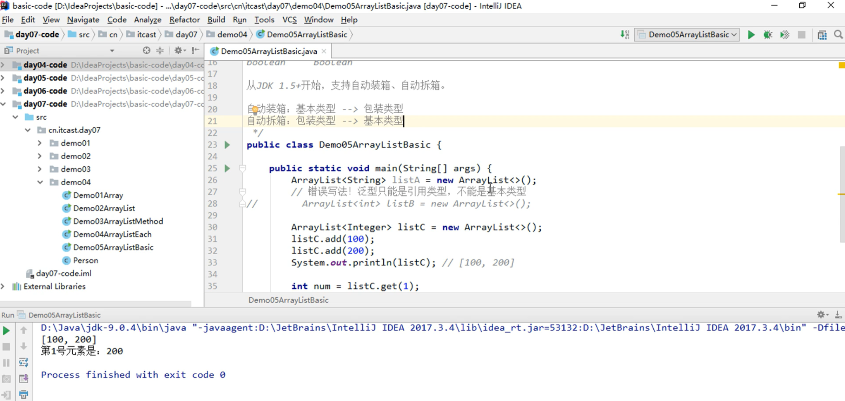Click the print icon in Run panel

24,394
